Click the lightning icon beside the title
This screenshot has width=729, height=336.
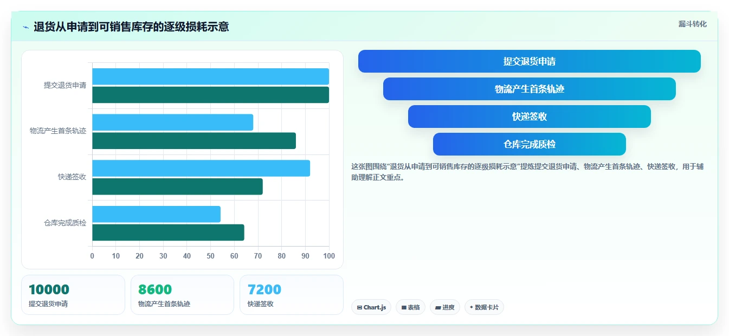pyautogui.click(x=25, y=27)
